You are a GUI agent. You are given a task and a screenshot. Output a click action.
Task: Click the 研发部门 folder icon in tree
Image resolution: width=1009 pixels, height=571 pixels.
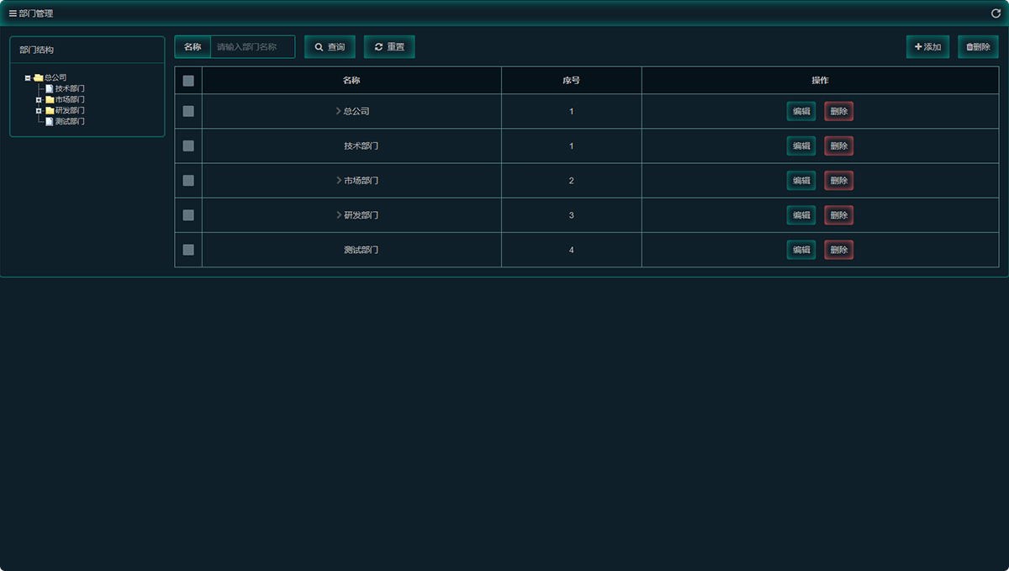pyautogui.click(x=49, y=110)
